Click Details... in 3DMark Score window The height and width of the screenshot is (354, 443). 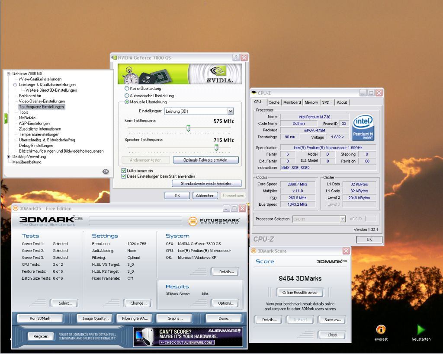pyautogui.click(x=269, y=320)
